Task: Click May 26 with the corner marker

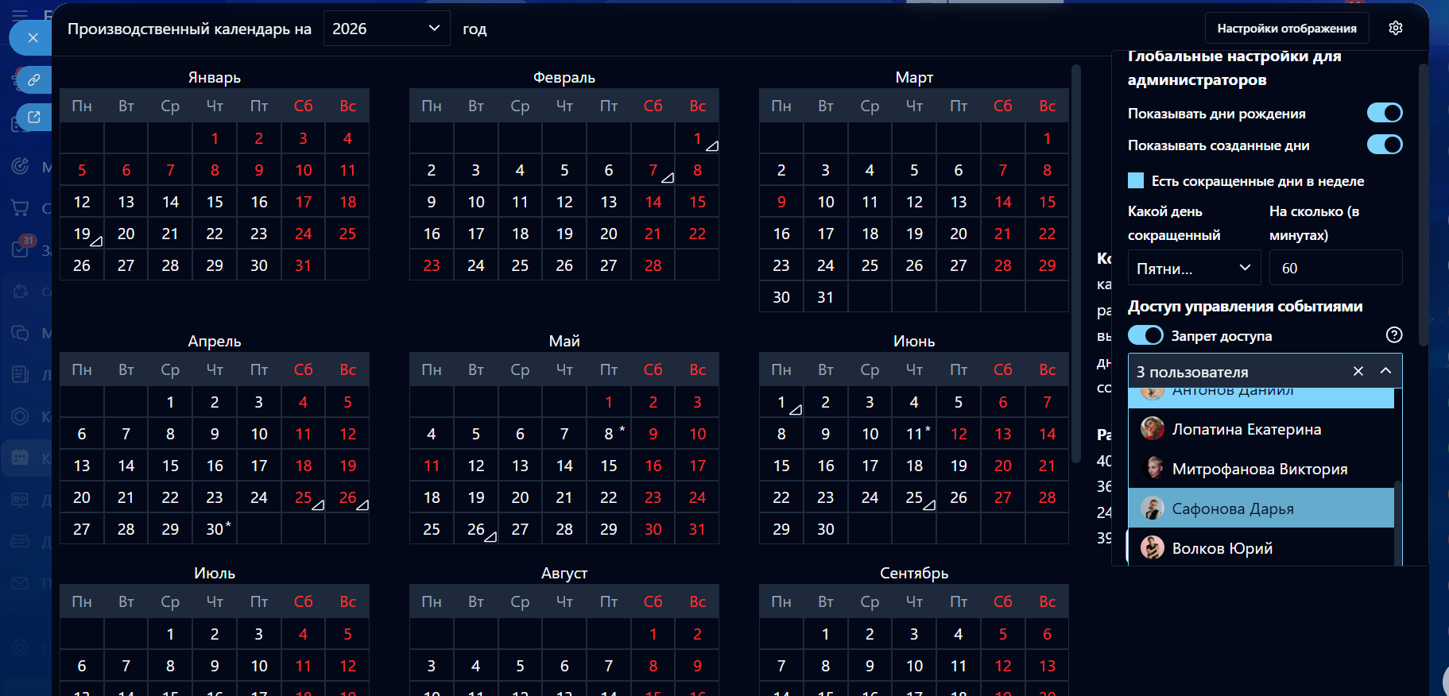Action: [475, 529]
